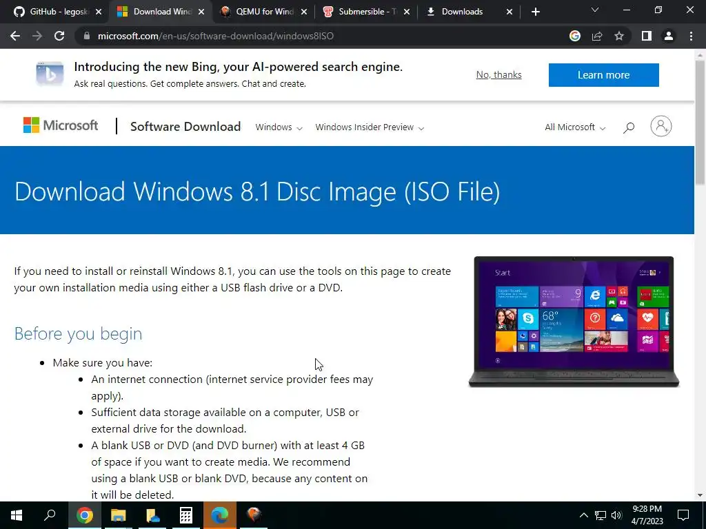Image resolution: width=706 pixels, height=529 pixels.
Task: Click the Download Windows 8.1 Disc Image heading
Action: tap(257, 191)
